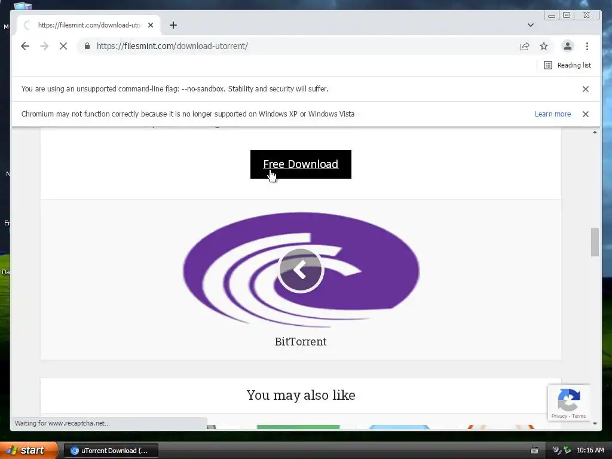
Task: Open the Windows Start menu
Action: pos(29,450)
